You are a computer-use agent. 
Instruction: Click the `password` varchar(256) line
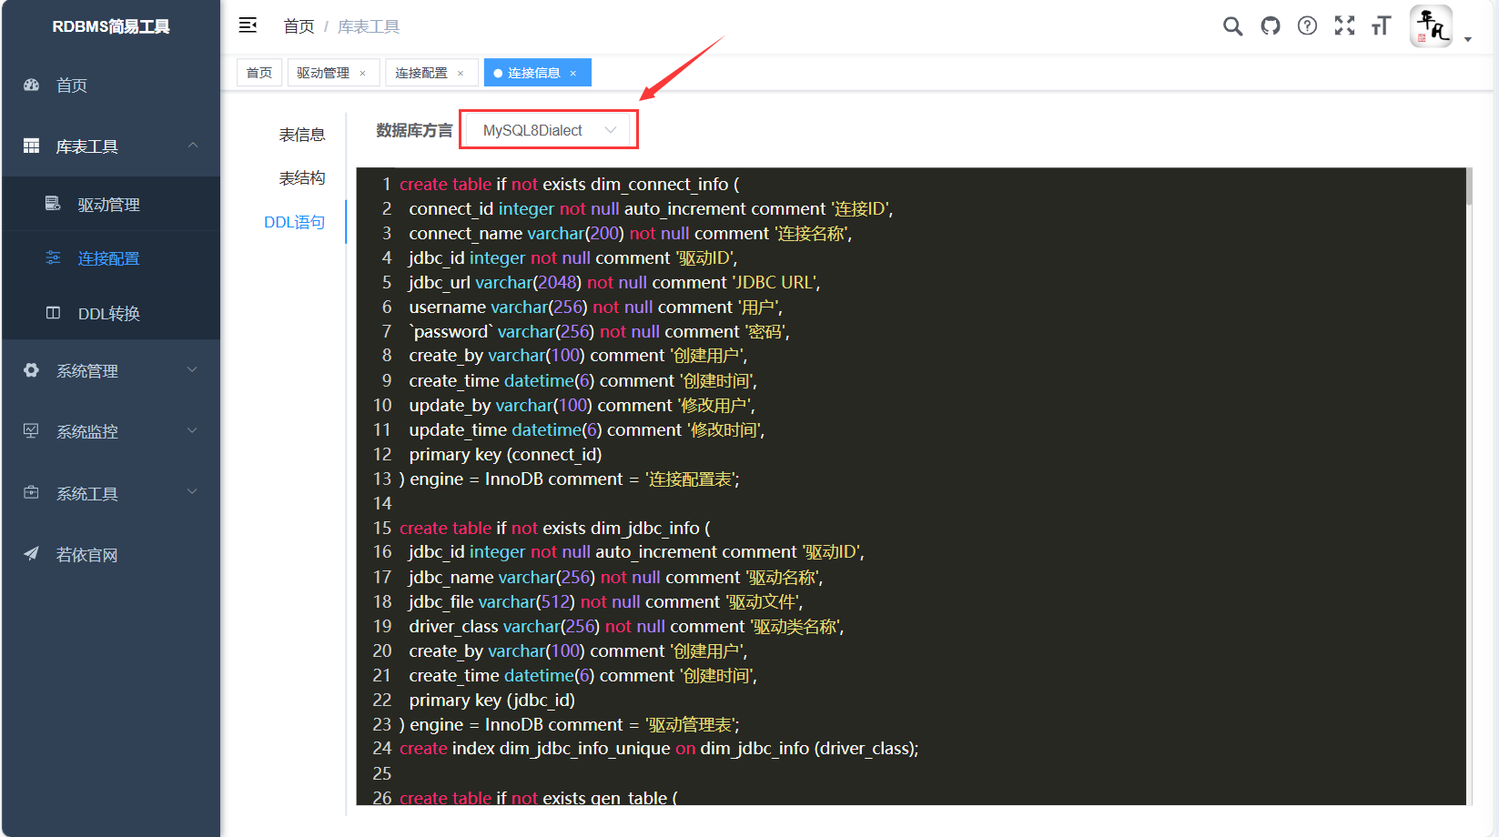pyautogui.click(x=599, y=331)
